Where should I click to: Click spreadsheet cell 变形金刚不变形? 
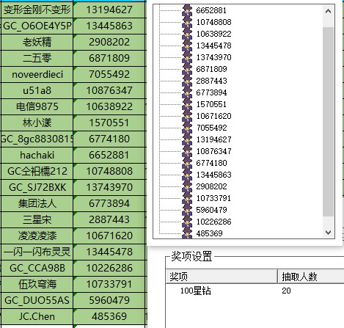(x=37, y=10)
